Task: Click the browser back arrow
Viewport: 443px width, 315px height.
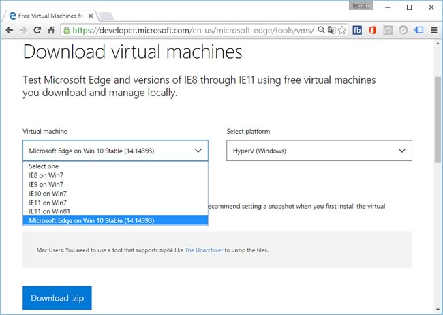Action: coord(9,30)
